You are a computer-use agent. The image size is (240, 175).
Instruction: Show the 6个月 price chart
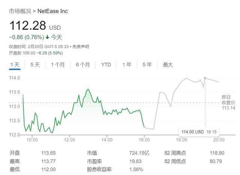pos(82,65)
